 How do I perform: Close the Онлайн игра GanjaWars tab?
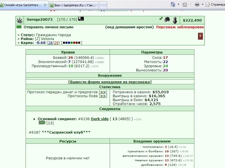point(45,5)
